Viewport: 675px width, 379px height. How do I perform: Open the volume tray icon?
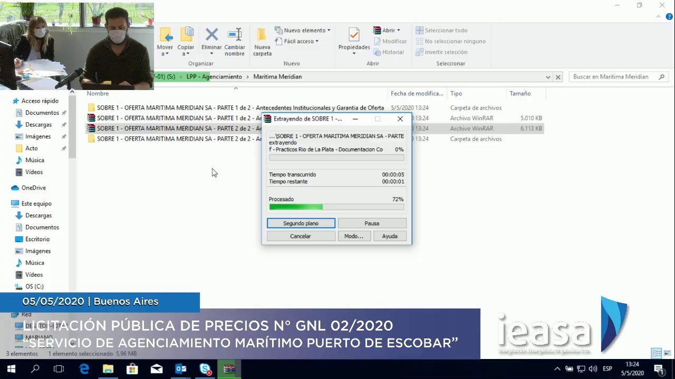(593, 369)
